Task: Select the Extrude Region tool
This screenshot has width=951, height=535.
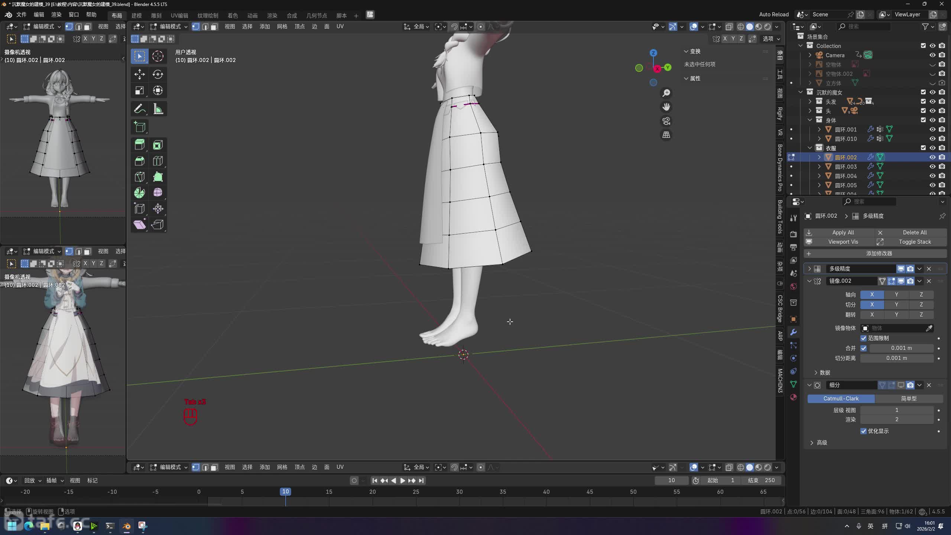Action: [139, 145]
